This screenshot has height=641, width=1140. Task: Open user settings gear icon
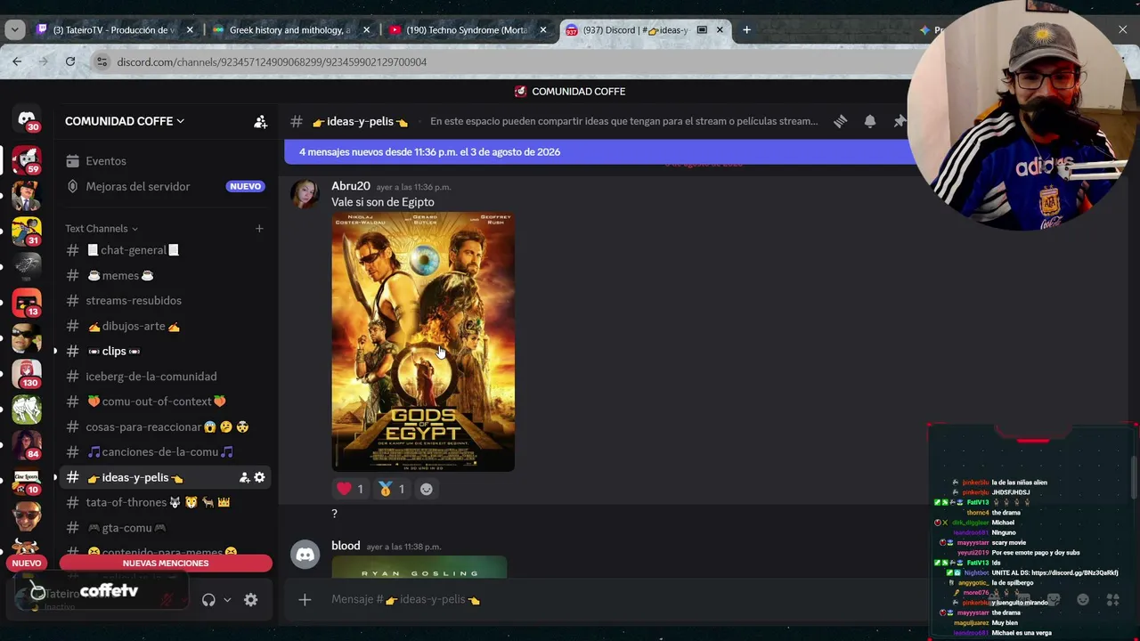[251, 600]
